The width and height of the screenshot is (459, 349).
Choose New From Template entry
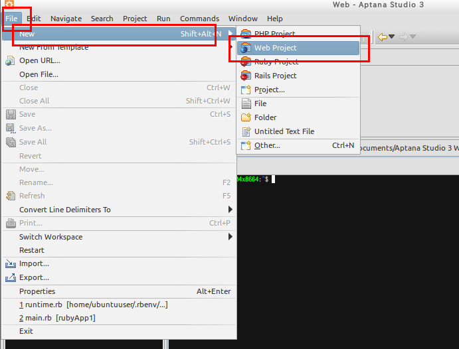pos(118,47)
